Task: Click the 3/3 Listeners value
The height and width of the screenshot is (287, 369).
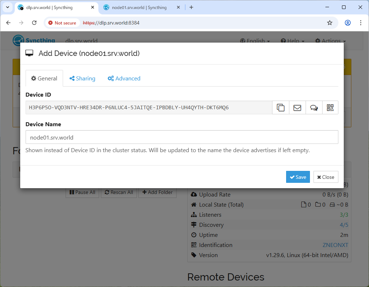Action: click(x=344, y=215)
